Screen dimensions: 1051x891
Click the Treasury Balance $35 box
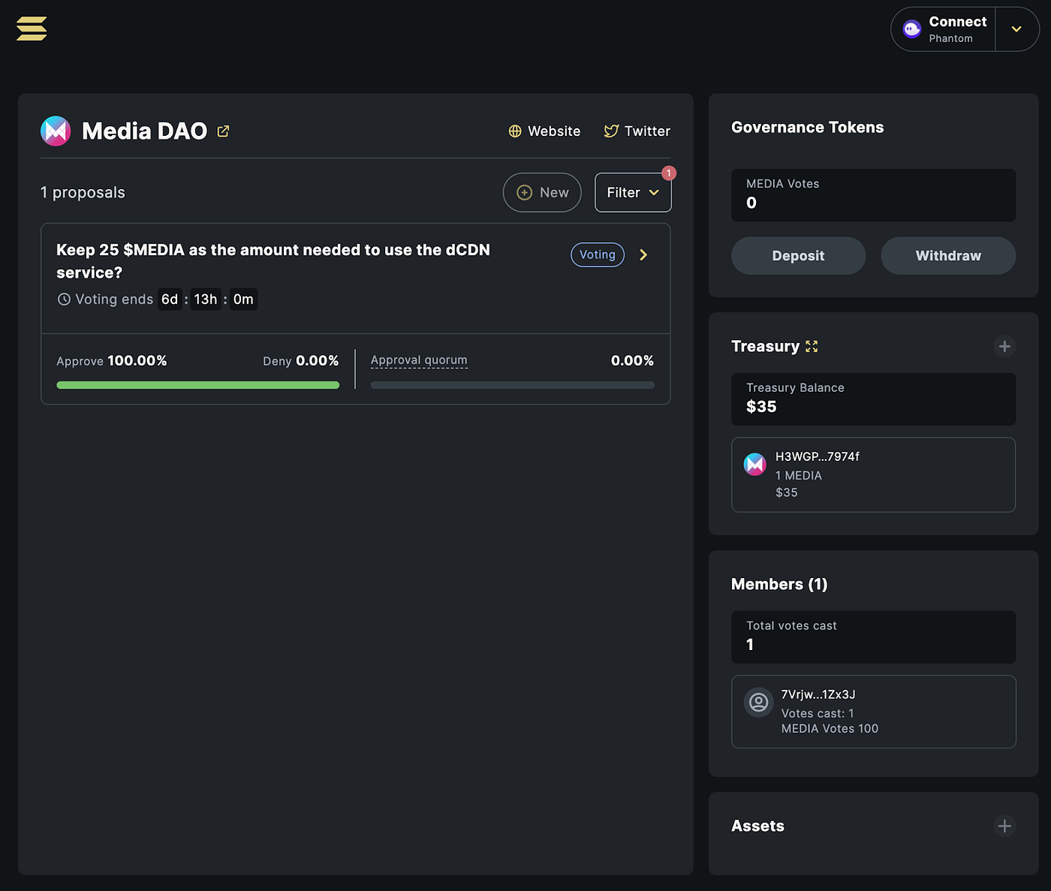[873, 399]
